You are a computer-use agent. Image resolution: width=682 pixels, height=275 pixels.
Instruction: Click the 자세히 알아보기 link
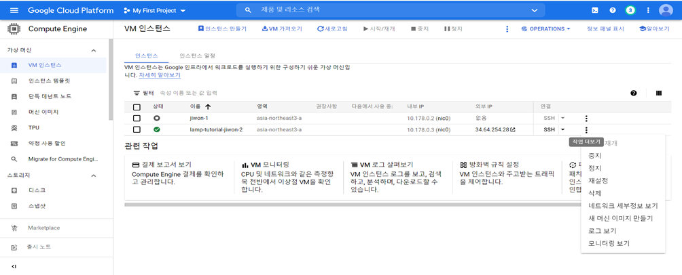[160, 75]
